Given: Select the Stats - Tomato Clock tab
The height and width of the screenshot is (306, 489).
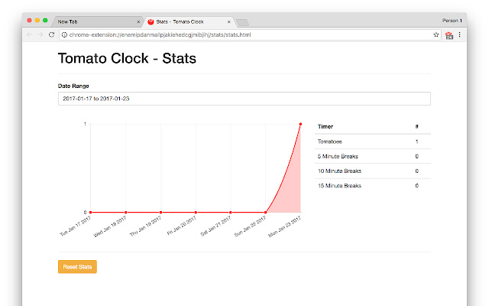Looking at the screenshot, I should click(189, 21).
